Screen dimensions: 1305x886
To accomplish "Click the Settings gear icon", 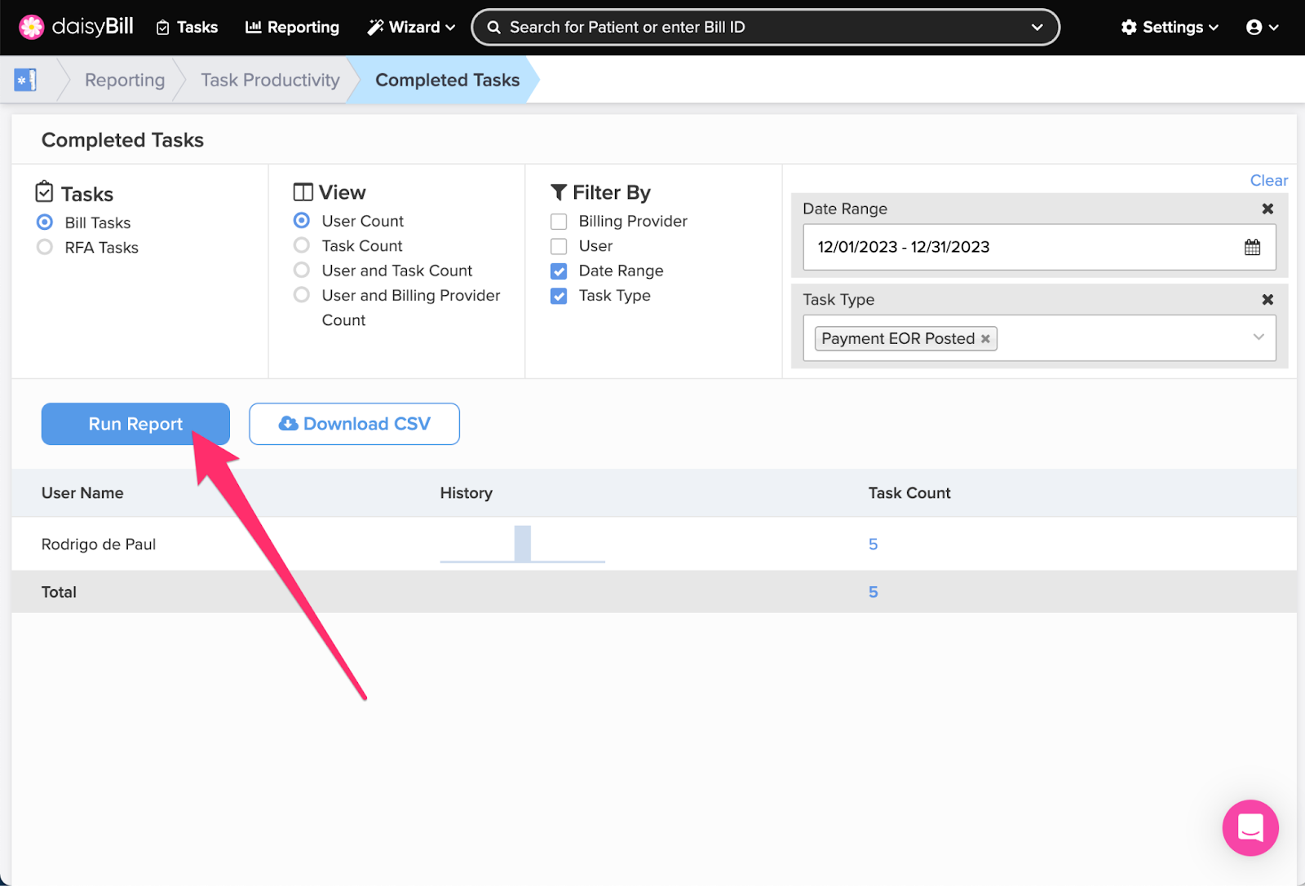I will click(1129, 27).
